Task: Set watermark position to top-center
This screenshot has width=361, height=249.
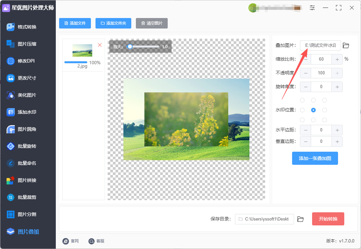Action: coord(313,100)
